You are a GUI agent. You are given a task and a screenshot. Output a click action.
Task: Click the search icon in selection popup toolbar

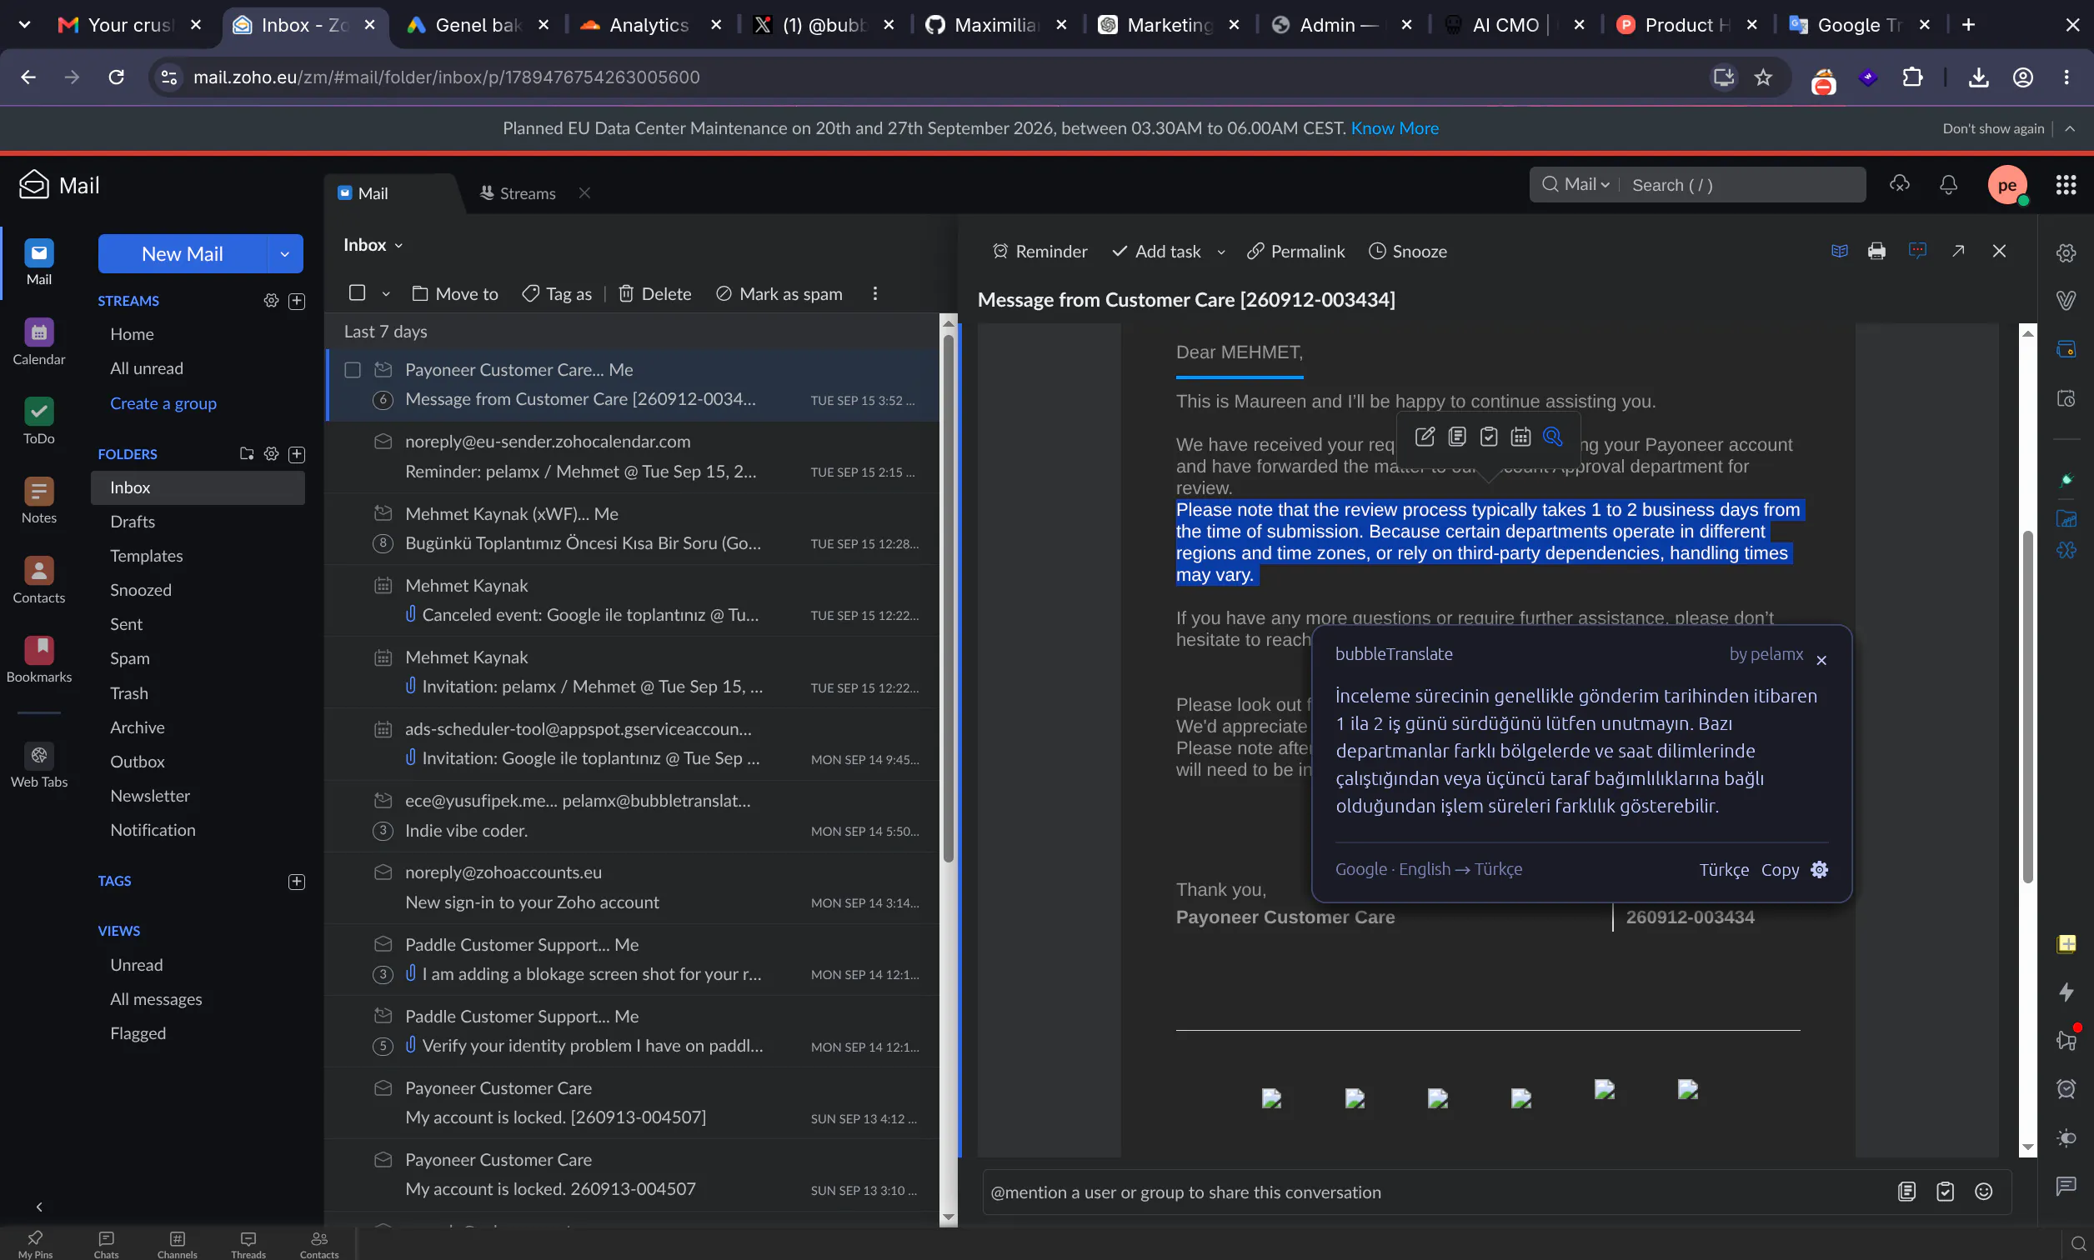pyautogui.click(x=1552, y=437)
